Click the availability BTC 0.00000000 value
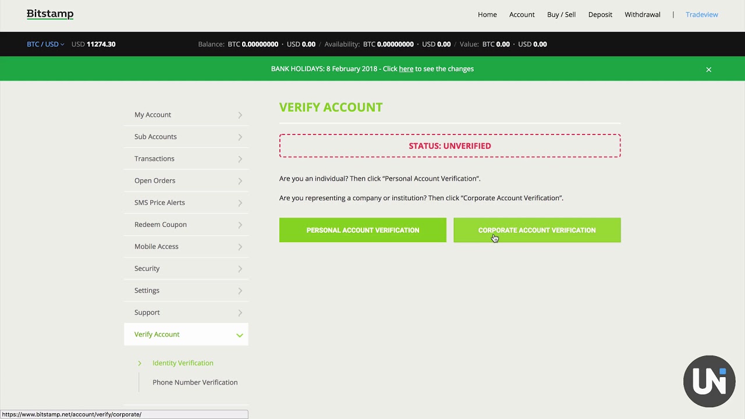The width and height of the screenshot is (745, 419). click(x=388, y=44)
